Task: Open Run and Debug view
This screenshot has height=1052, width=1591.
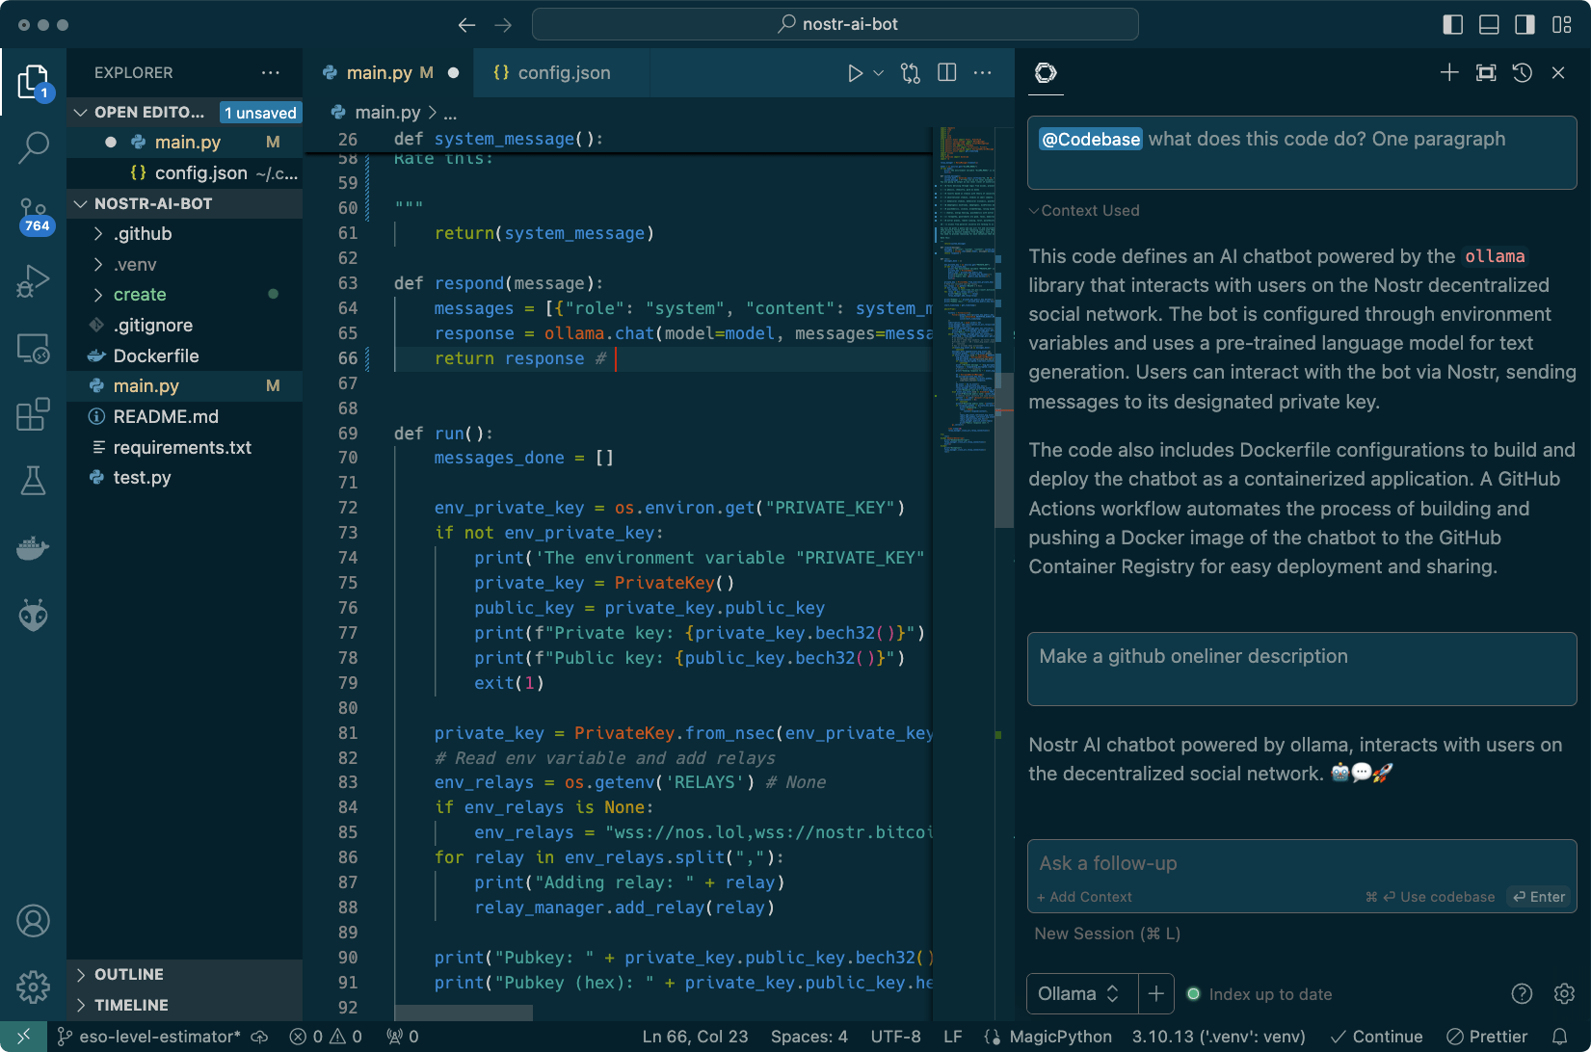Action: [33, 281]
